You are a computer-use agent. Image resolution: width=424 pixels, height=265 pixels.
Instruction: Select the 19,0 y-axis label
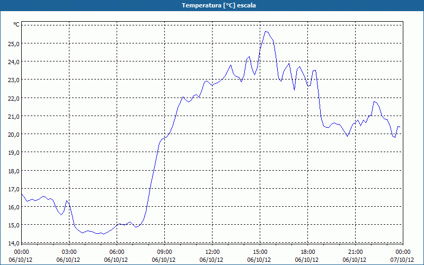[14, 153]
